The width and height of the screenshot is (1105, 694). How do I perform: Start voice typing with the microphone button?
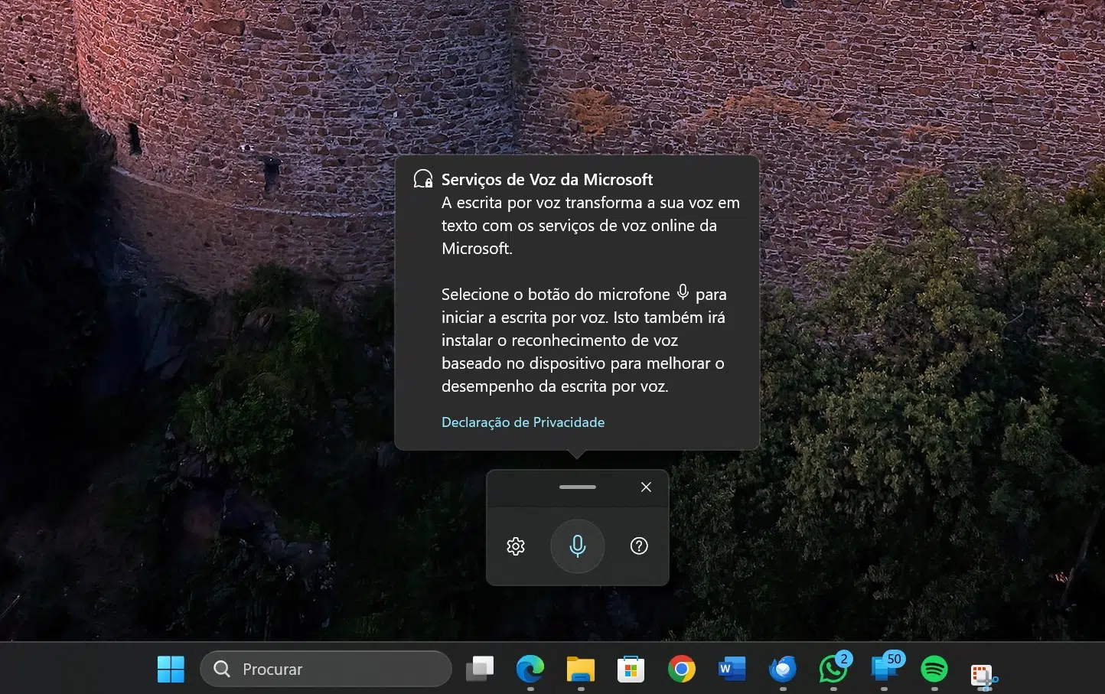click(x=578, y=546)
